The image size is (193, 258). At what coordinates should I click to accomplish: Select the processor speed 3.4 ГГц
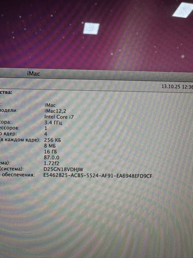click(x=53, y=123)
